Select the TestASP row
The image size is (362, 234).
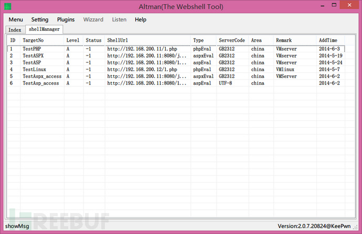[176, 63]
